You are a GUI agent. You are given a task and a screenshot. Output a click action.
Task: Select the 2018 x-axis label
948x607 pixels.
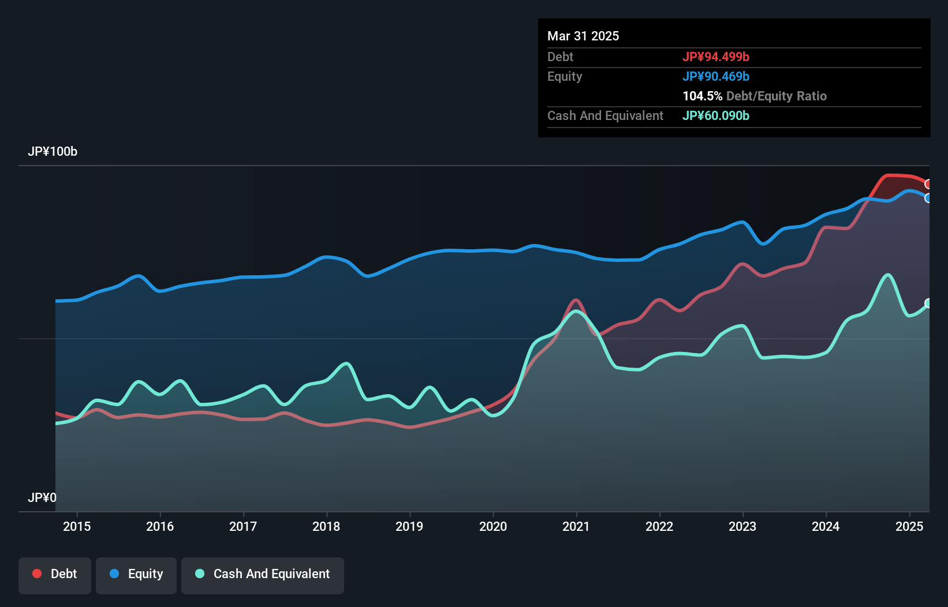click(326, 526)
